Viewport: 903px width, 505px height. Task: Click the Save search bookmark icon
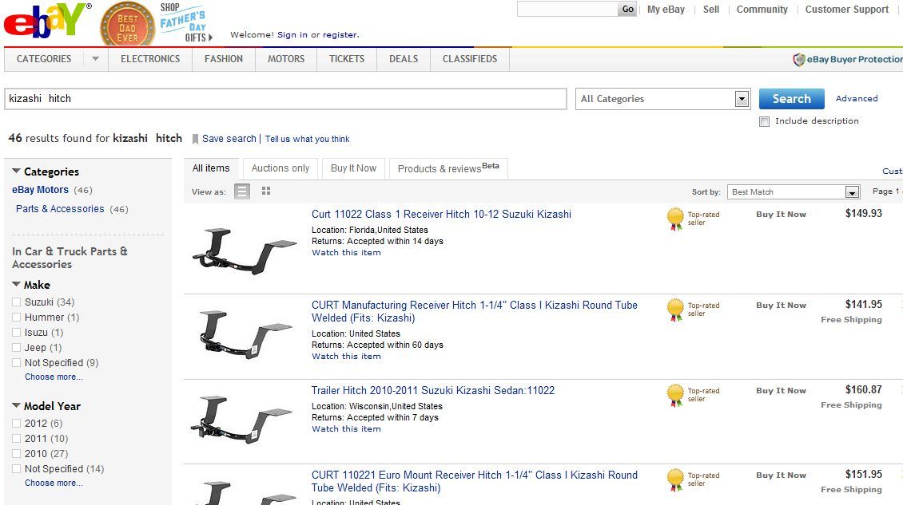pyautogui.click(x=195, y=139)
